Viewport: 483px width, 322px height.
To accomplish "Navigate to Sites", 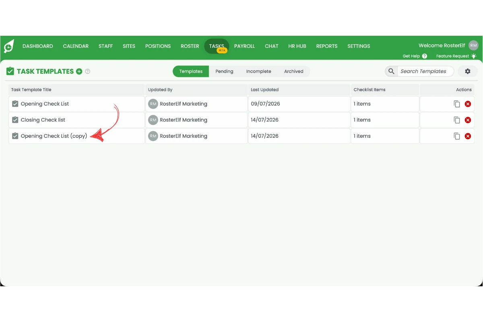I will point(129,46).
